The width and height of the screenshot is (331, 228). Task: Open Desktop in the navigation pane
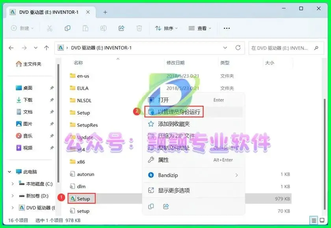(x=24, y=88)
